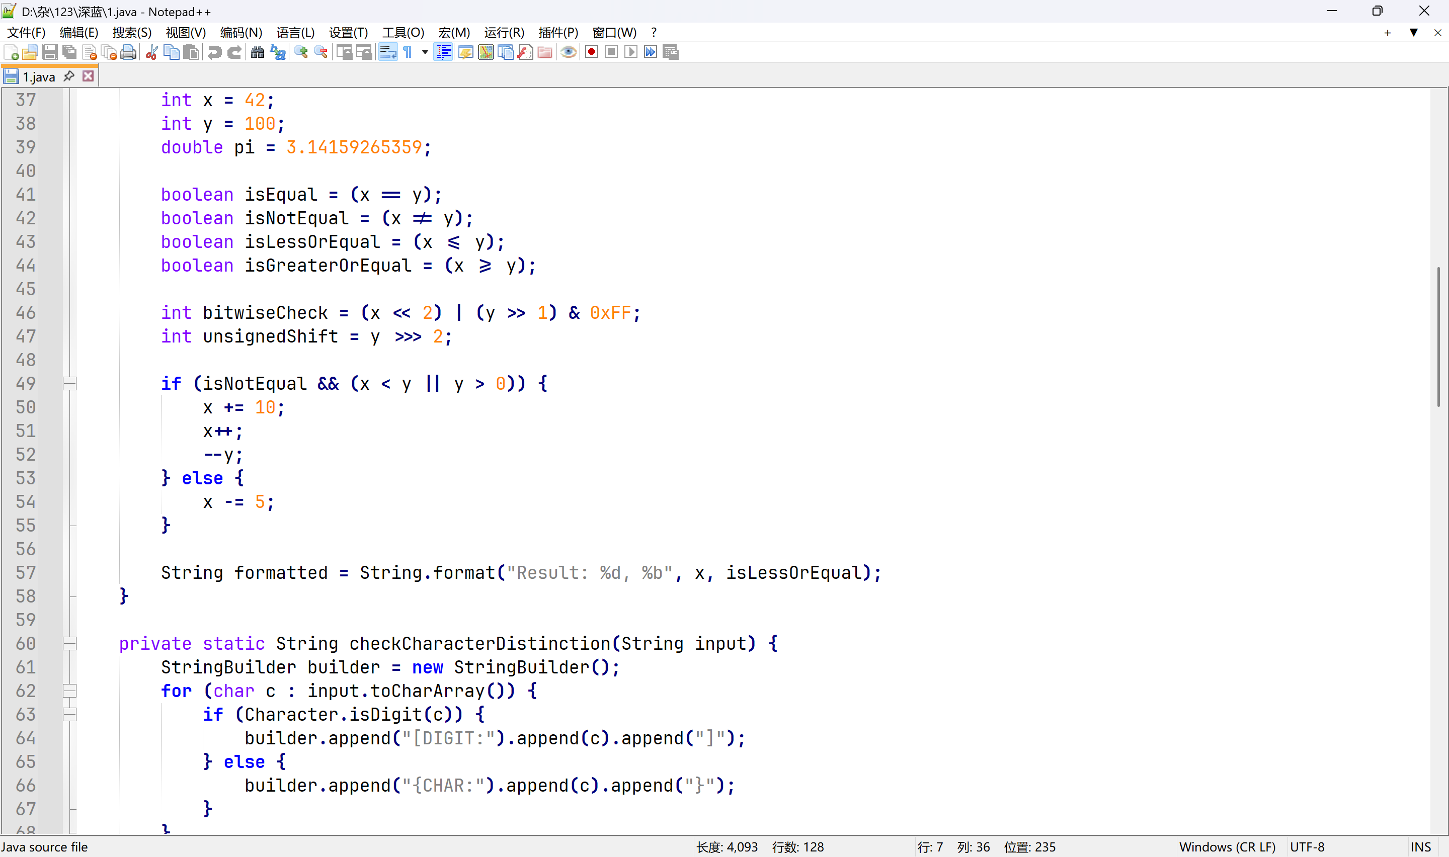Open the Replace icon in toolbar

point(278,52)
